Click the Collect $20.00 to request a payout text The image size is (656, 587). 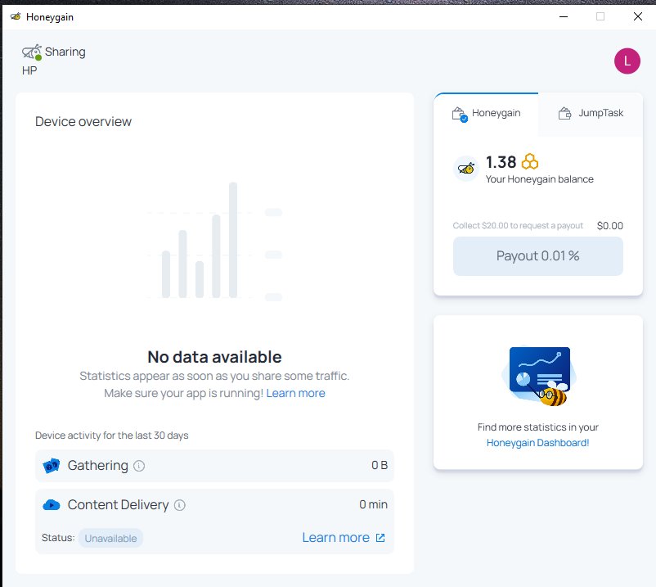[518, 226]
